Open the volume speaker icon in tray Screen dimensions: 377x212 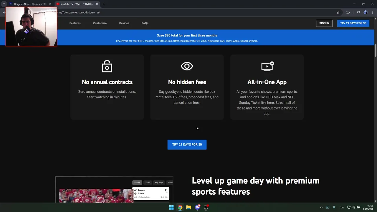pos(353,207)
